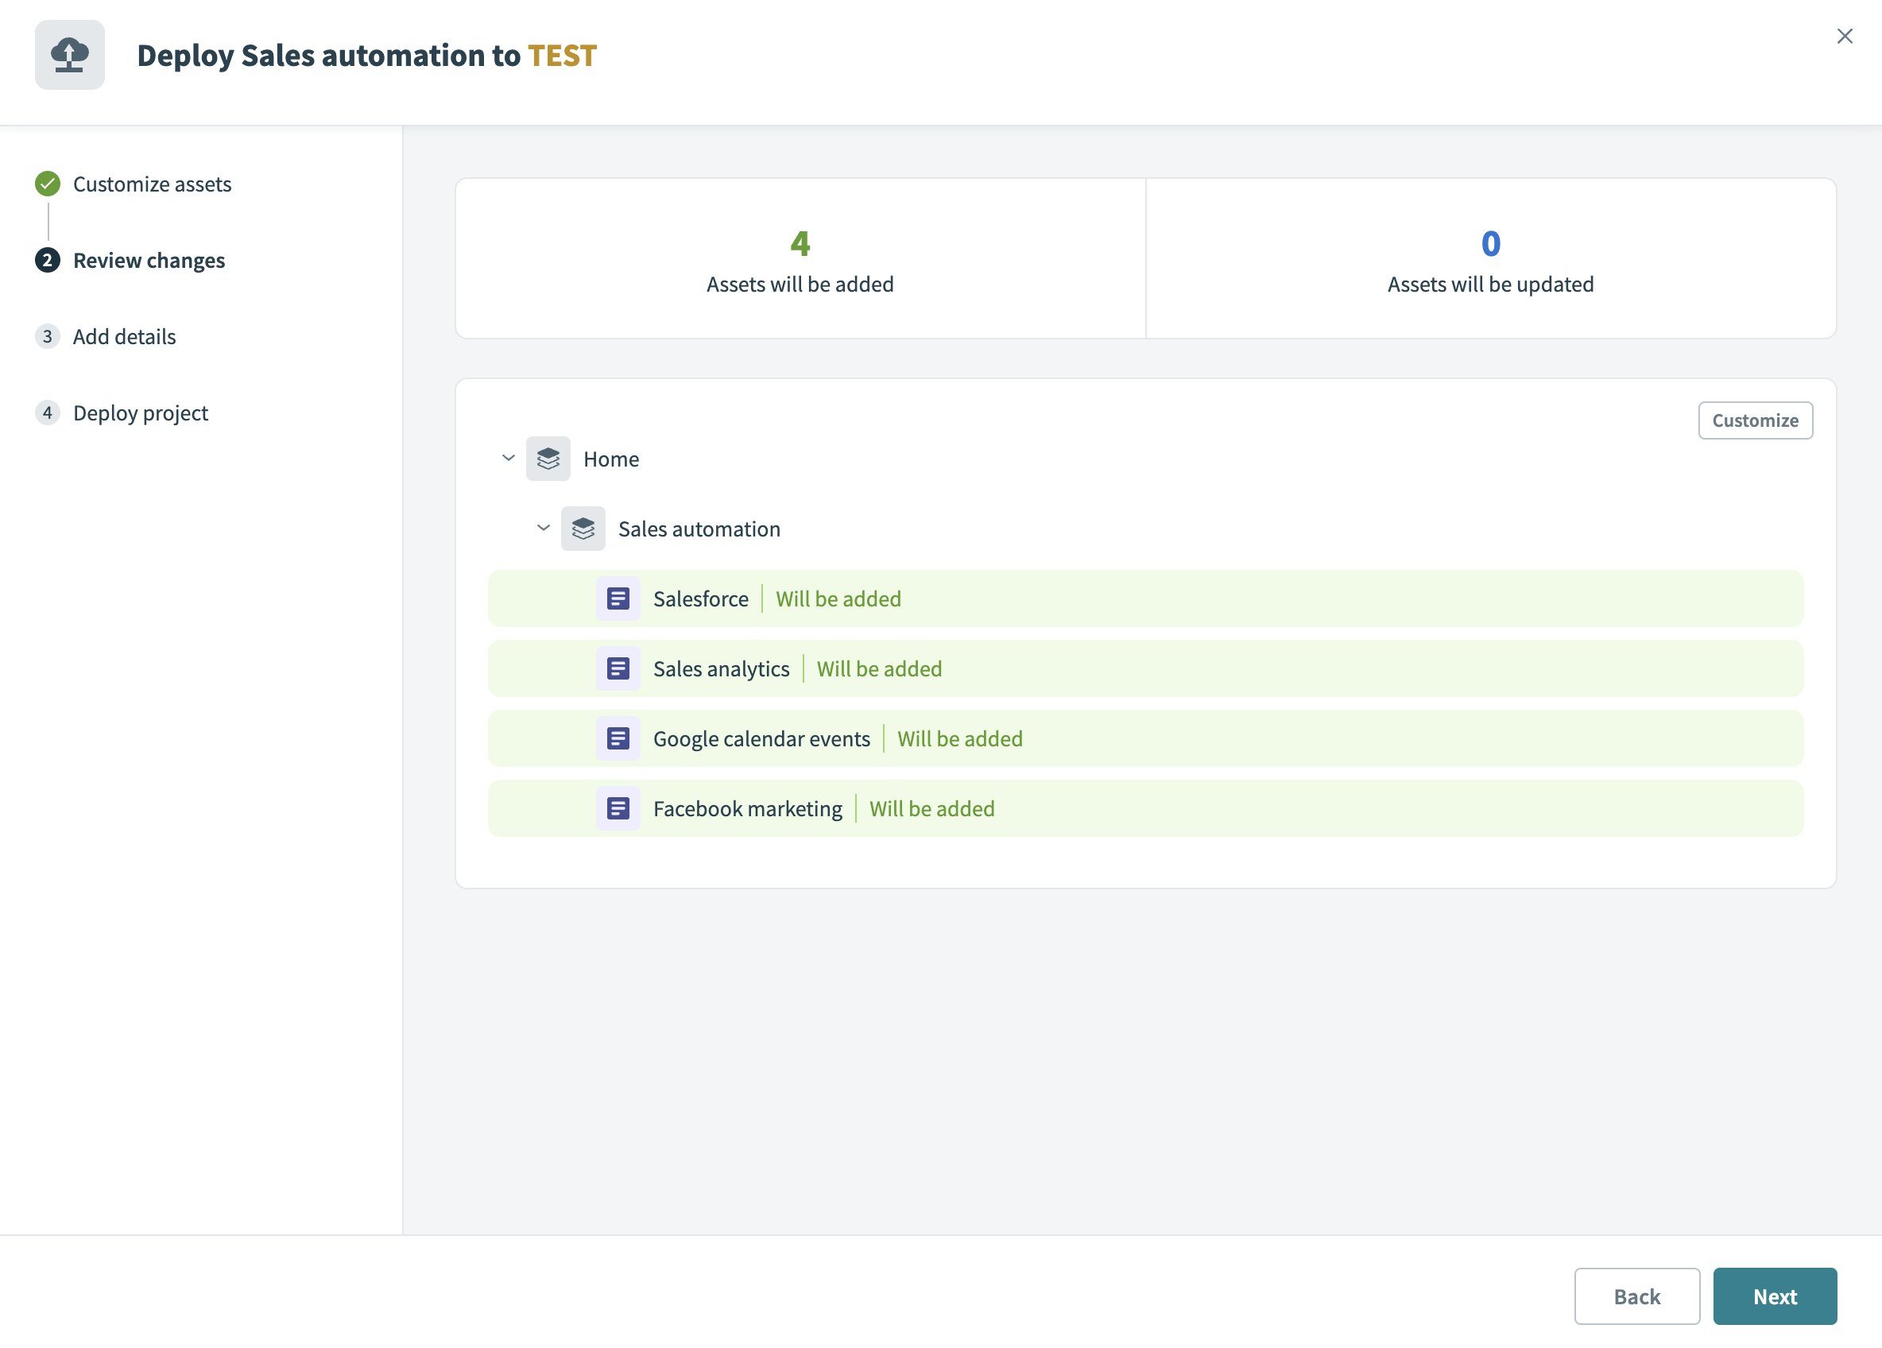
Task: Click the green checkmark on Customize assets
Action: click(48, 184)
